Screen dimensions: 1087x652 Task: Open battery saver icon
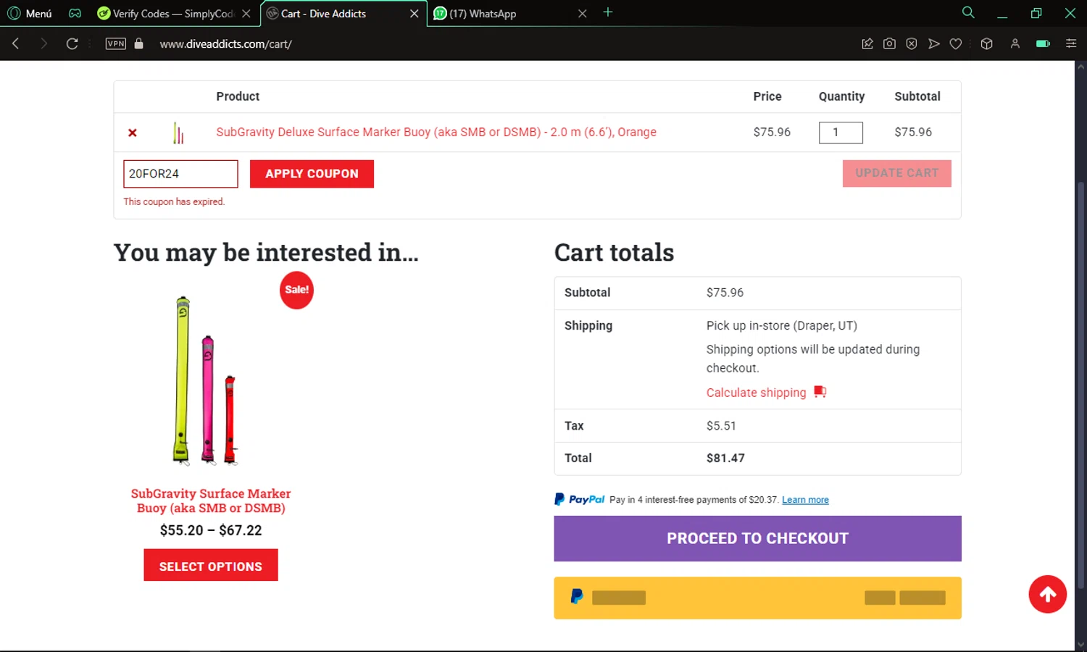tap(1043, 43)
